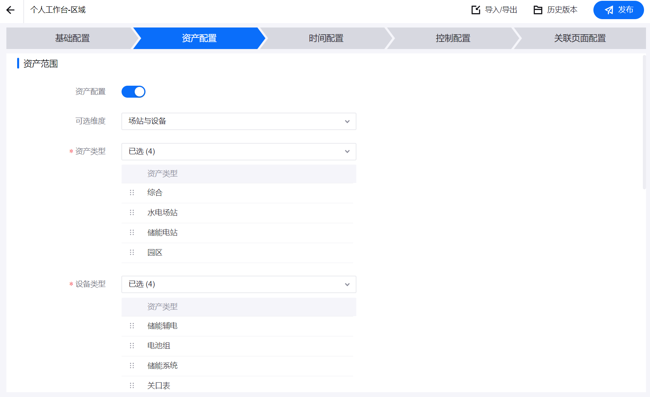The image size is (650, 397).
Task: Click the drag handle beside 电池组
Action: 132,346
